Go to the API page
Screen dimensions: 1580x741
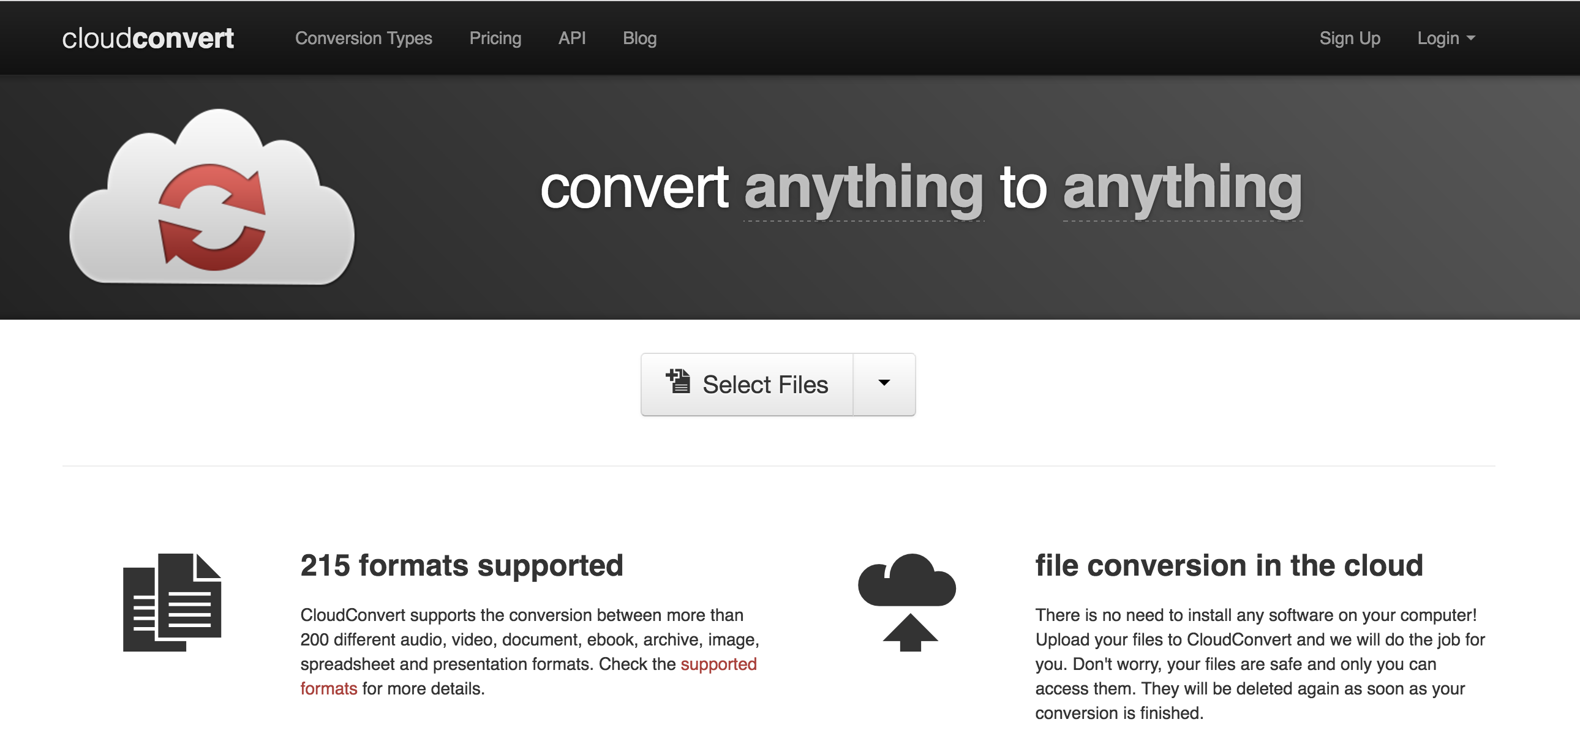pos(571,38)
